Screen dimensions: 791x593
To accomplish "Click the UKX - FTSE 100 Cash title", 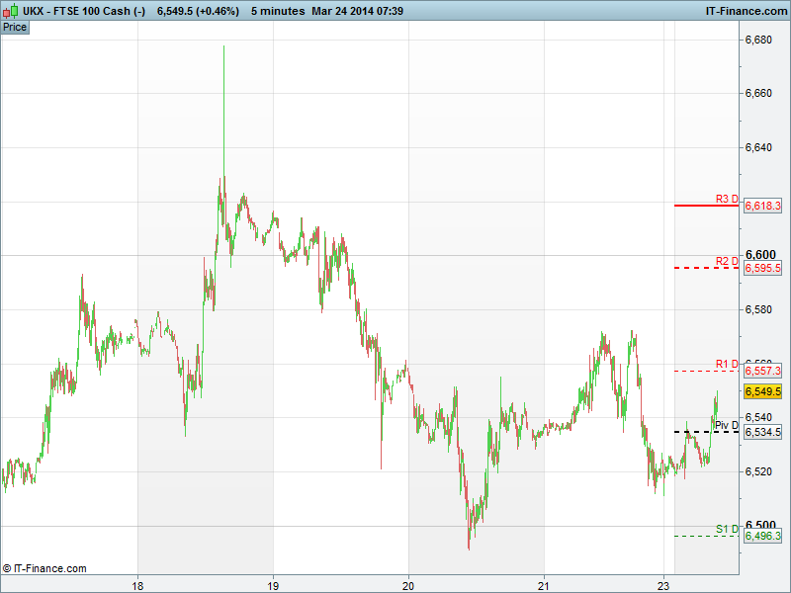I will pyautogui.click(x=84, y=11).
